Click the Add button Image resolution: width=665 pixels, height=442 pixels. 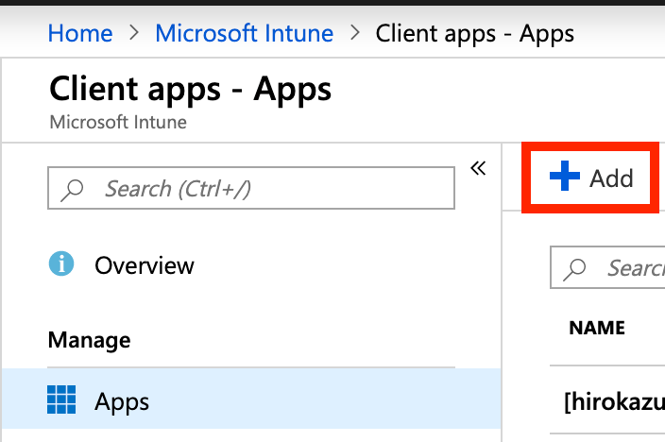[x=591, y=177]
